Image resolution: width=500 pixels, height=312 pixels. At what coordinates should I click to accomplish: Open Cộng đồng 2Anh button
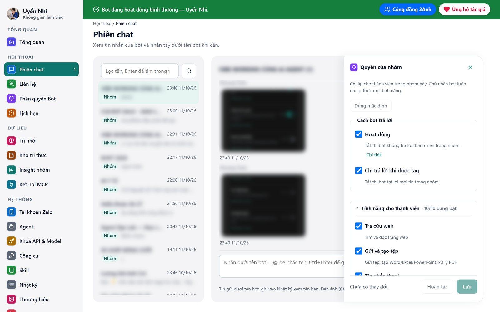408,9
